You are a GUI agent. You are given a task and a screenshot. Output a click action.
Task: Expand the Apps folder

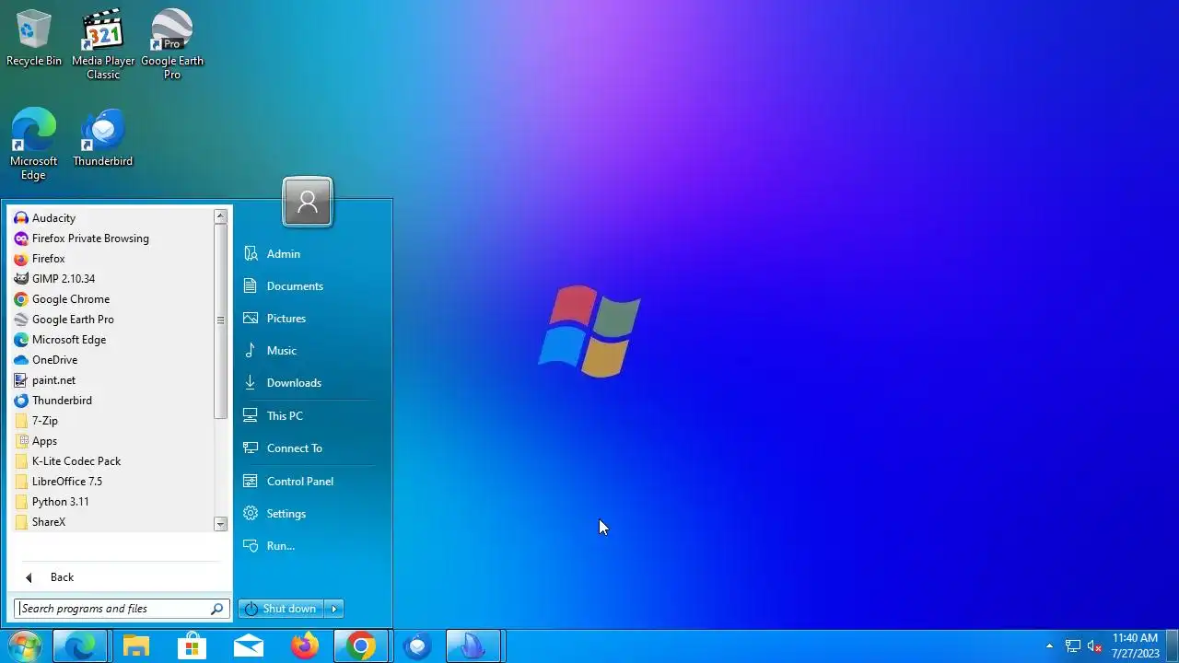(111, 441)
